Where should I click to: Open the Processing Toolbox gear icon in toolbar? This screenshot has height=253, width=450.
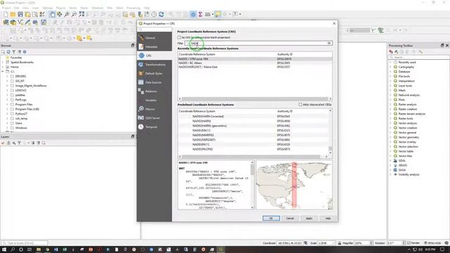[x=193, y=14]
